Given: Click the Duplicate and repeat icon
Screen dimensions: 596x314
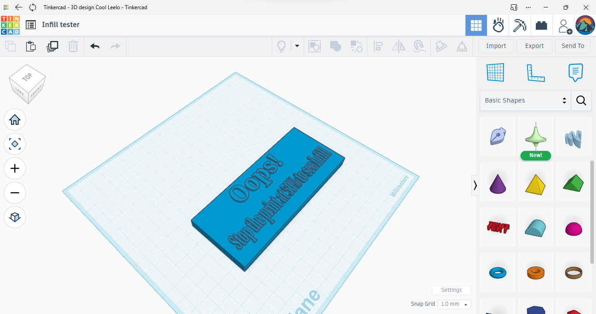Looking at the screenshot, I should click(x=52, y=46).
